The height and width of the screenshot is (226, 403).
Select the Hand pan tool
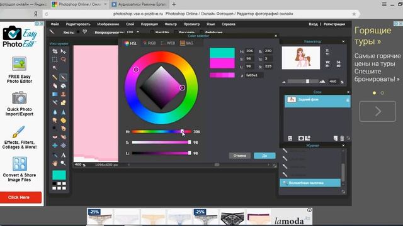[55, 163]
